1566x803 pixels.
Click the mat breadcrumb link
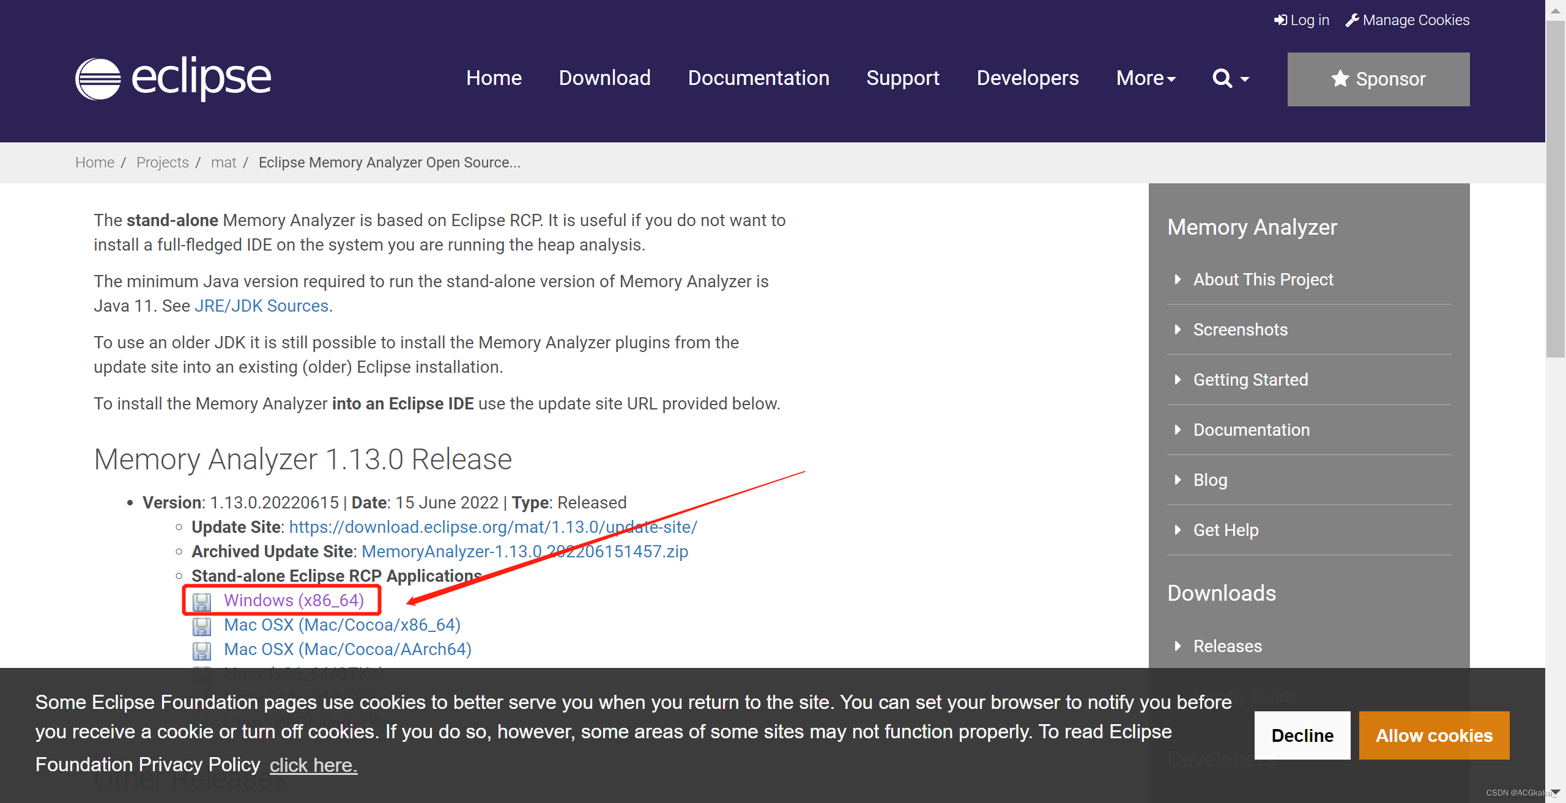click(223, 163)
